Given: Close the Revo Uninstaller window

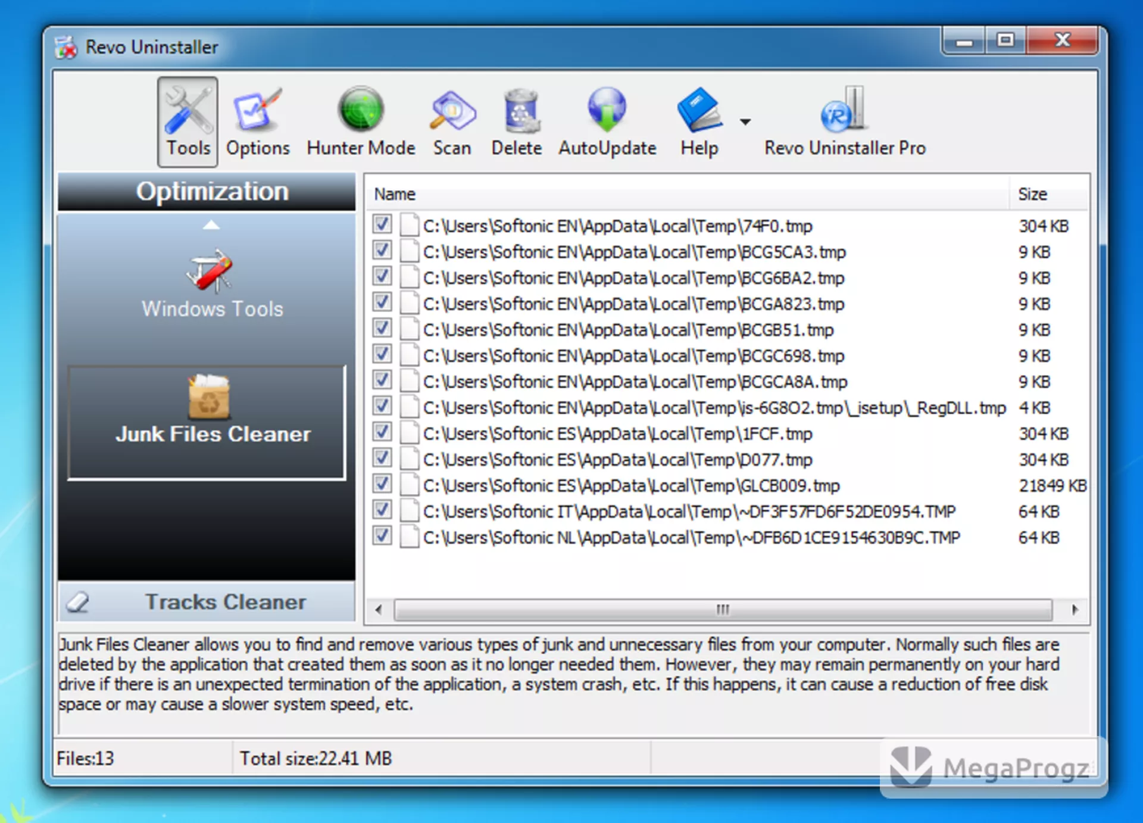Looking at the screenshot, I should pos(1063,41).
